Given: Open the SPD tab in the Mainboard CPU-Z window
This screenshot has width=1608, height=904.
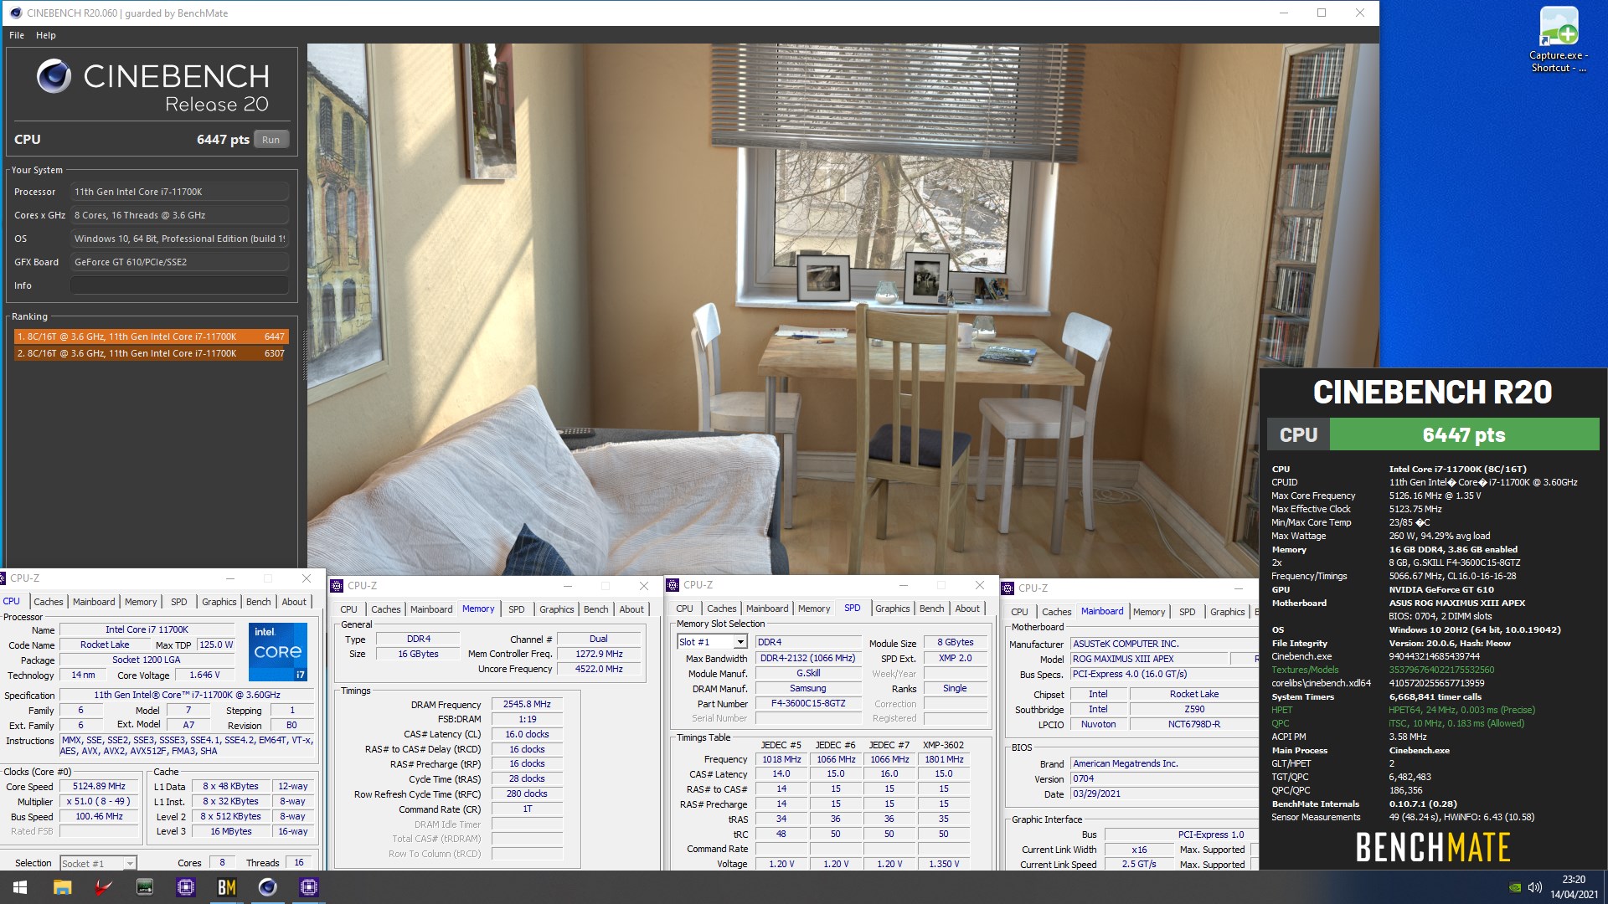Looking at the screenshot, I should (1187, 612).
